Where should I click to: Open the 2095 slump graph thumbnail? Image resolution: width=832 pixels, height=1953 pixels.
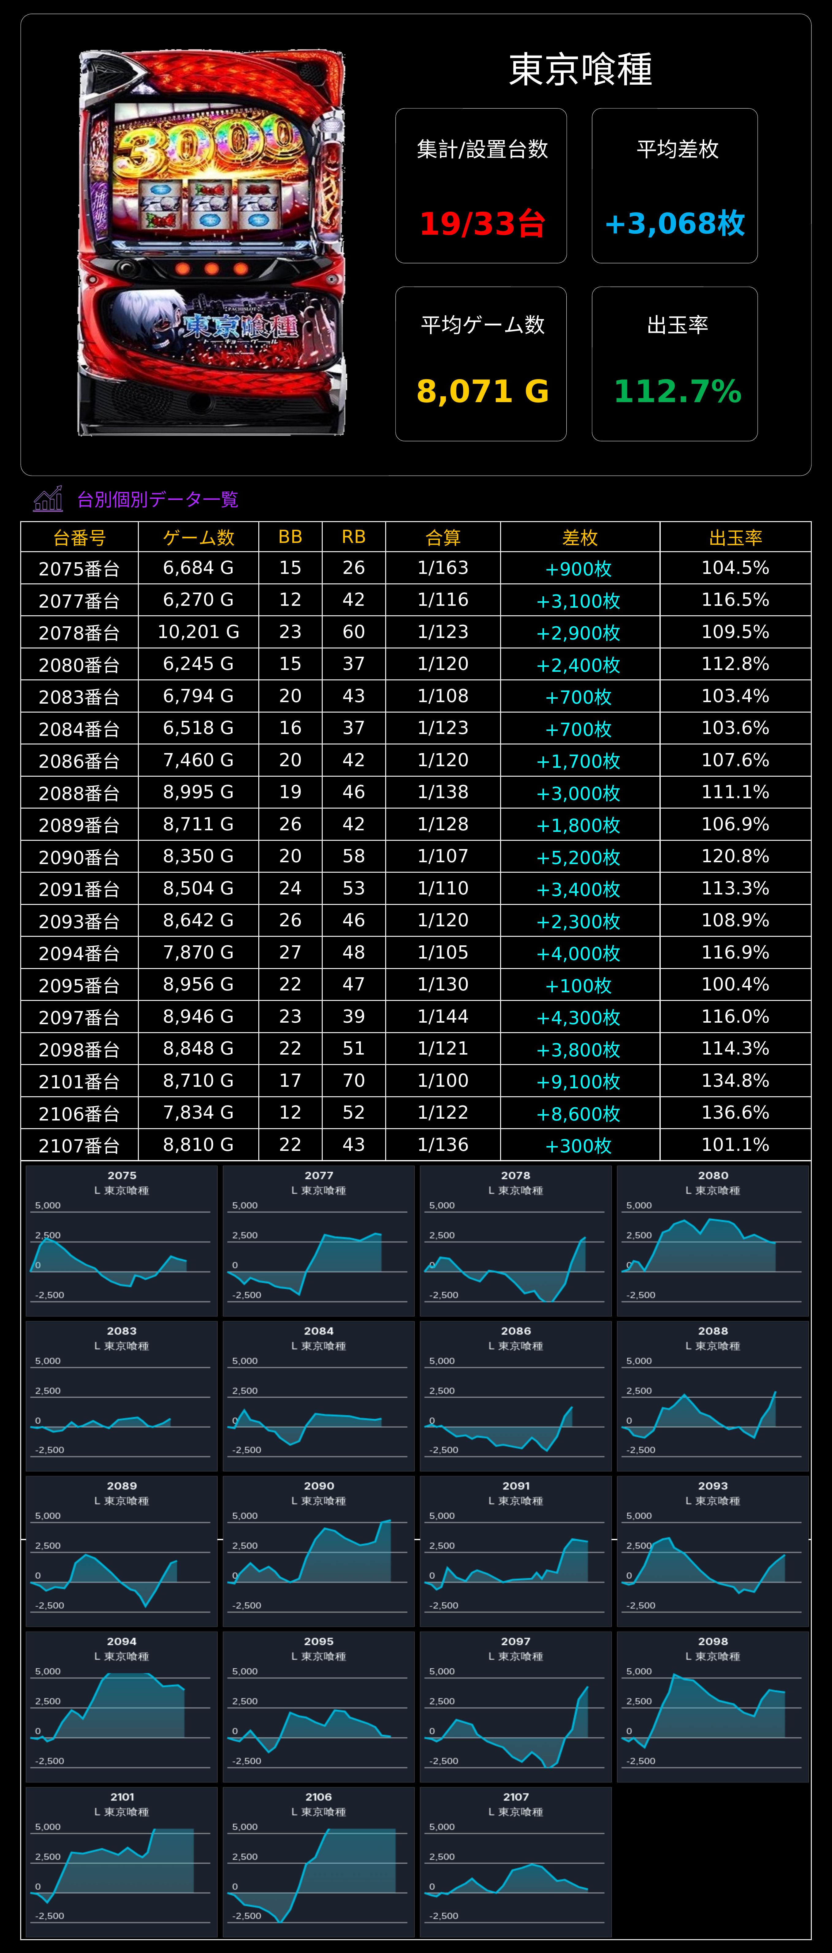pyautogui.click(x=319, y=1707)
